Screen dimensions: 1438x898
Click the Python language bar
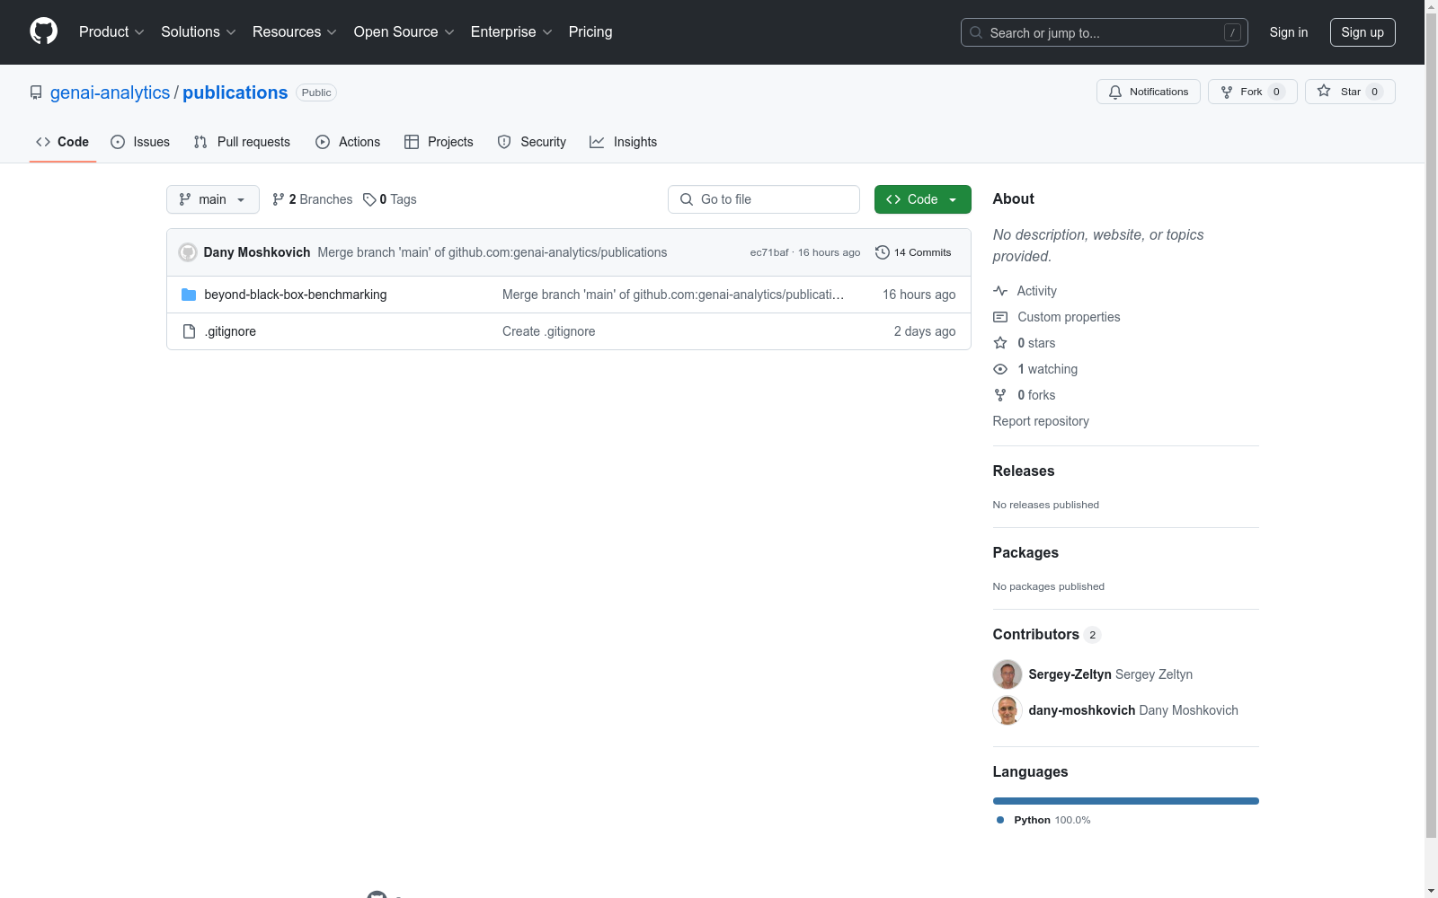point(1126,801)
